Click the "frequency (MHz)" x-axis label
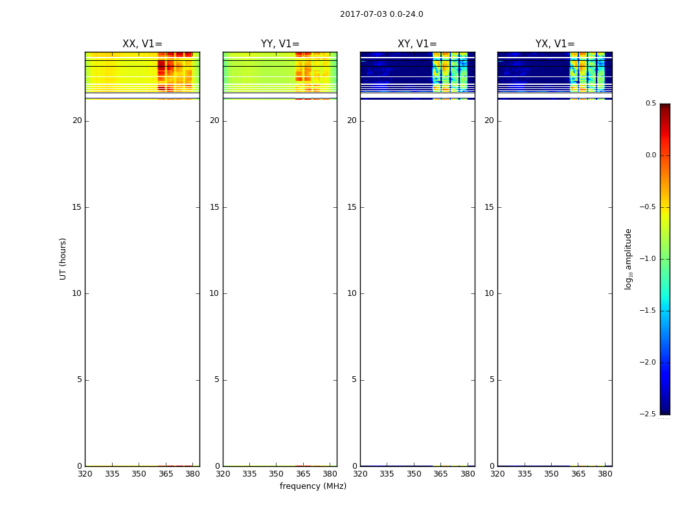The image size is (680, 518). [313, 486]
